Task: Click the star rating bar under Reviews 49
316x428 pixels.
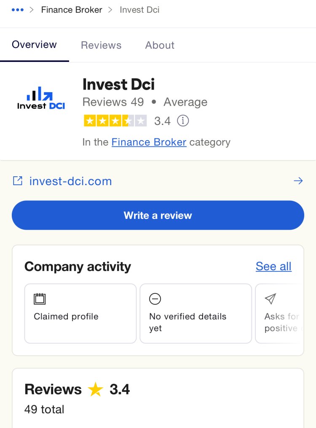Action: [115, 121]
